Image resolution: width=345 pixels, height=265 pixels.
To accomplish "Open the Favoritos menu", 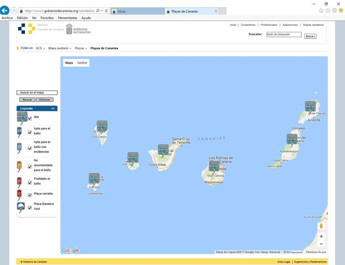I will pyautogui.click(x=47, y=18).
